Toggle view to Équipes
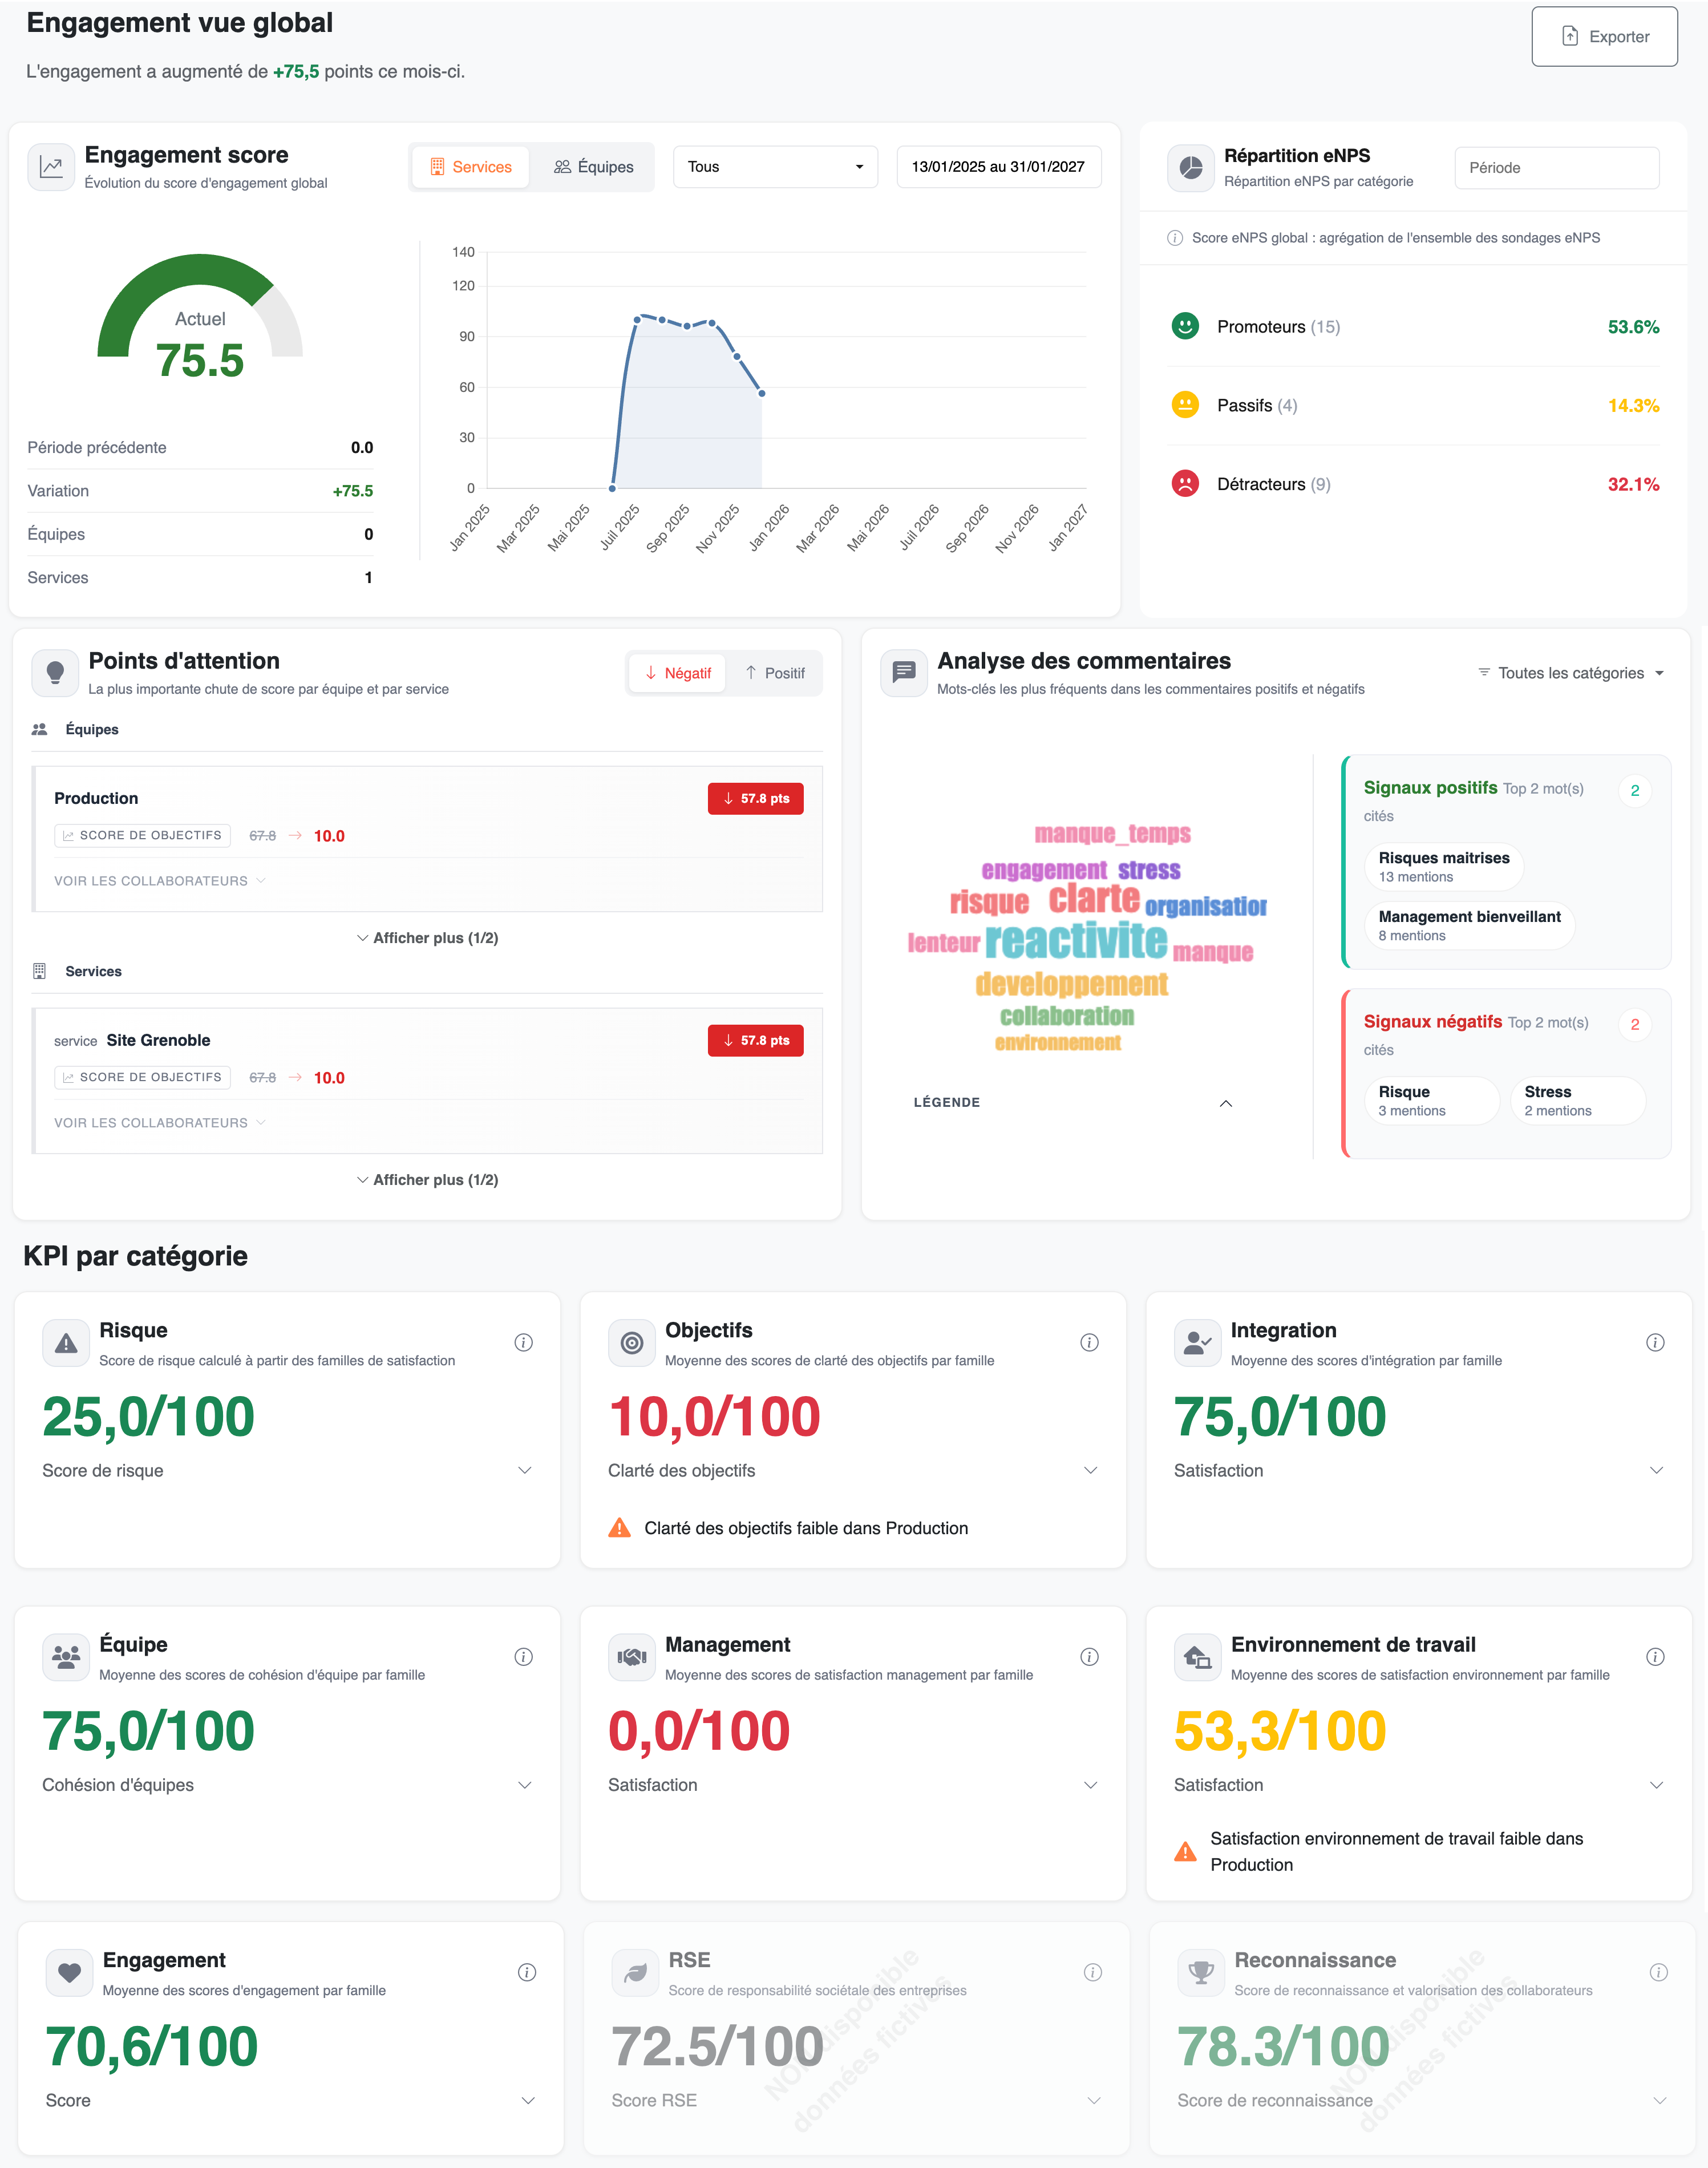1708x2168 pixels. [593, 167]
